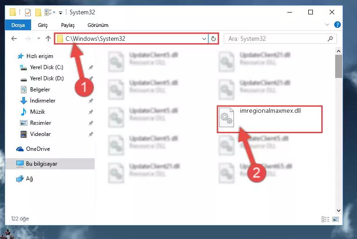Unpin Müzik using its pin icon
Image resolution: width=357 pixels, height=239 pixels.
click(x=91, y=112)
